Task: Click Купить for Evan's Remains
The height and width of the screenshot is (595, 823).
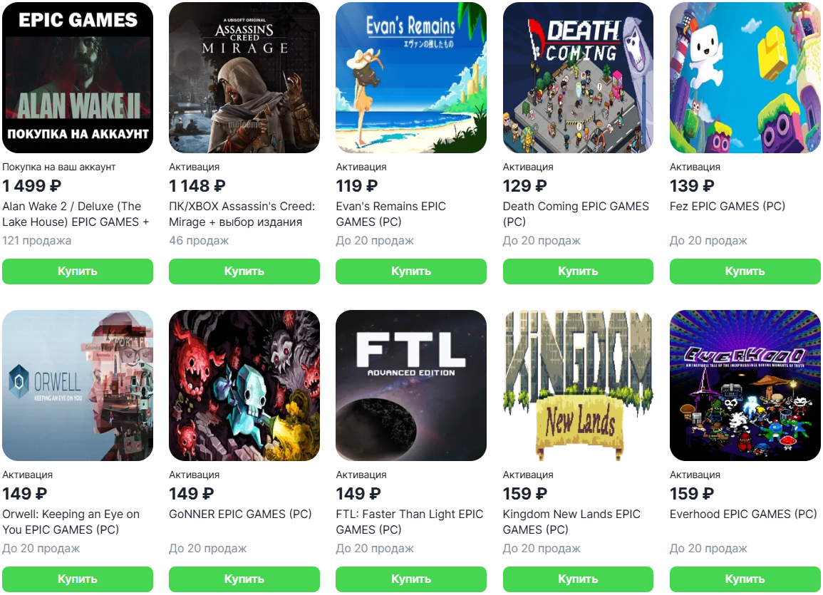Action: [411, 271]
